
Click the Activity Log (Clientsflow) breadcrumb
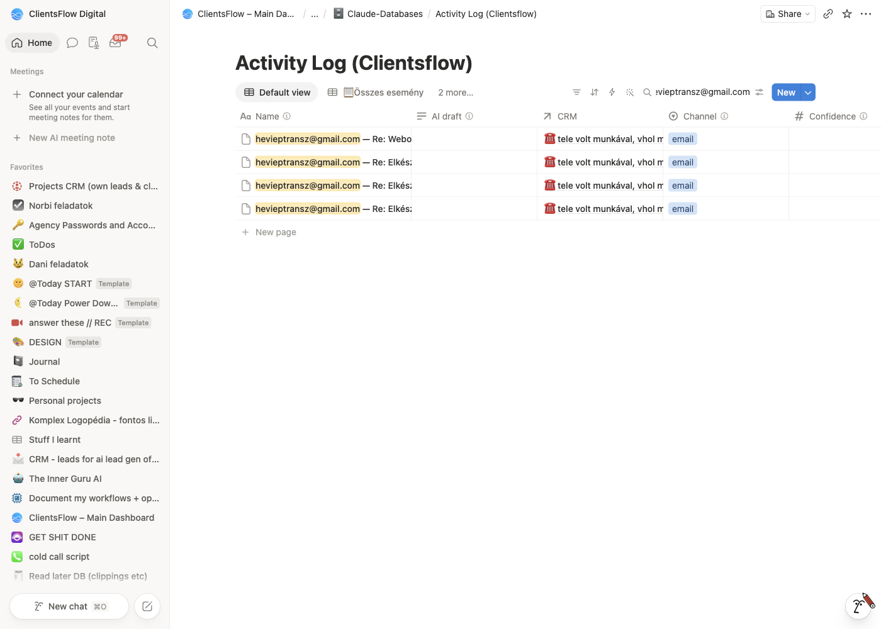[x=486, y=14]
